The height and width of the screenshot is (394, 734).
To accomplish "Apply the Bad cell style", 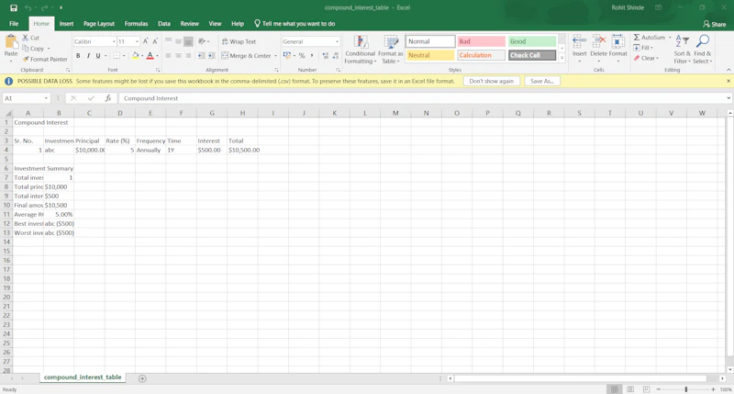I will [x=481, y=41].
